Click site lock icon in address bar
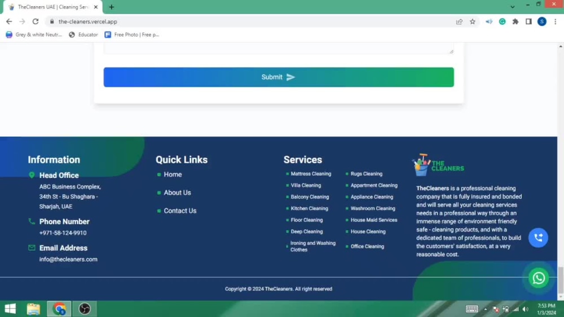Image resolution: width=564 pixels, height=317 pixels. 52,21
